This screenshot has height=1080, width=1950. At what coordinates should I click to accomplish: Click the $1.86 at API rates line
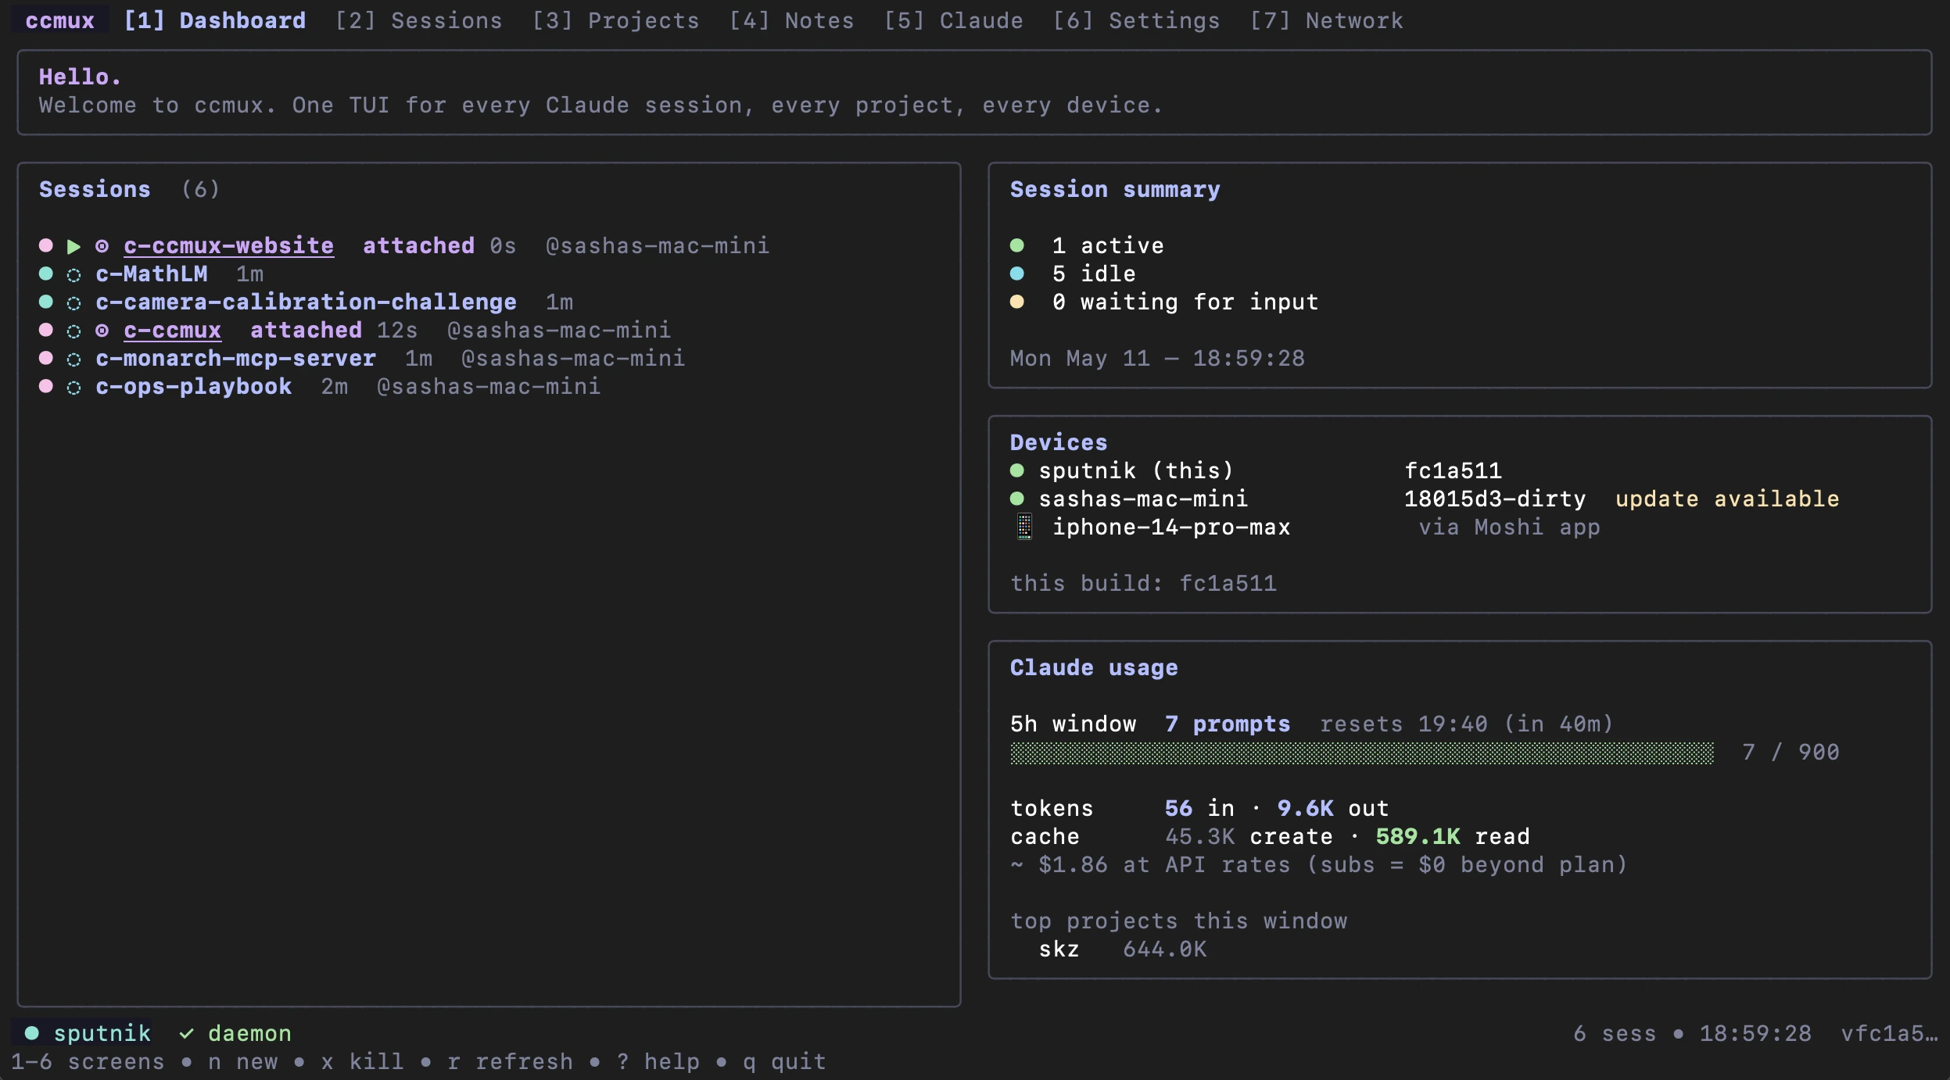[x=1320, y=864]
